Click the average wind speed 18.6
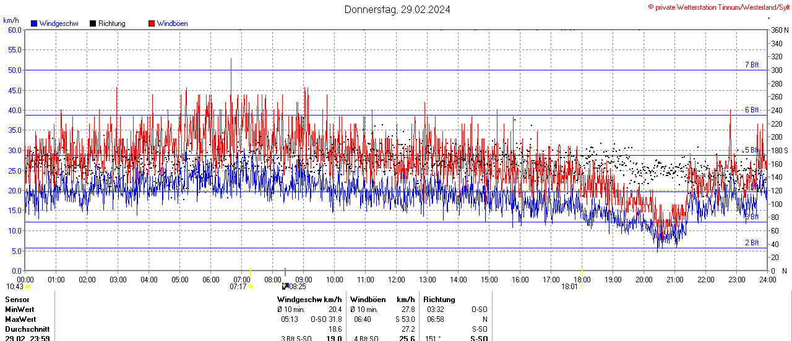Image resolution: width=792 pixels, height=341 pixels. [335, 329]
